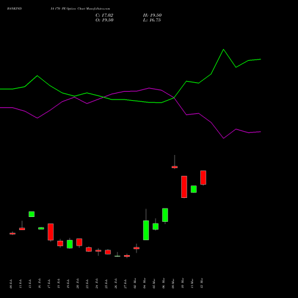
Task: Select the '09 Feb' date axis label
Action: click(11, 284)
